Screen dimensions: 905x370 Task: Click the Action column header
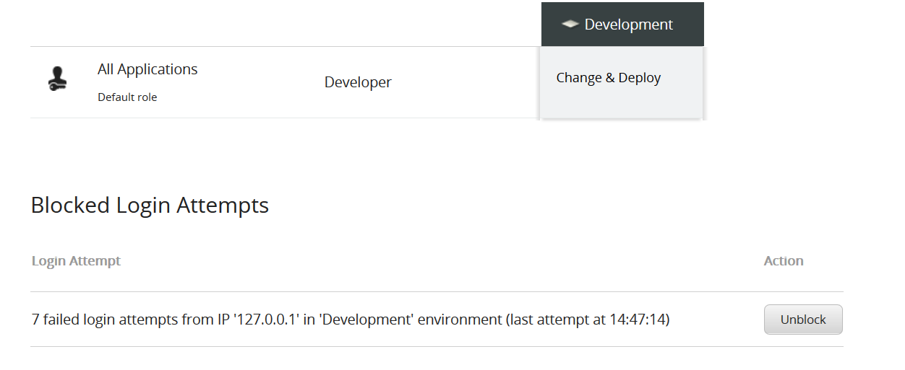784,261
